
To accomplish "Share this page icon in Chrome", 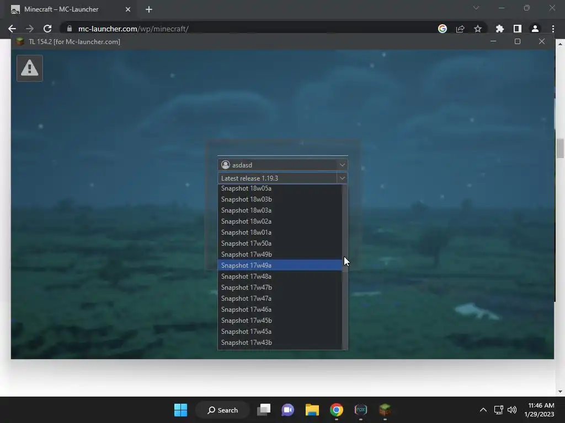I will 460,29.
